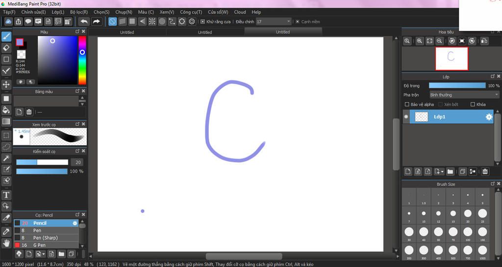Select the Bucket fill tool

point(6,110)
